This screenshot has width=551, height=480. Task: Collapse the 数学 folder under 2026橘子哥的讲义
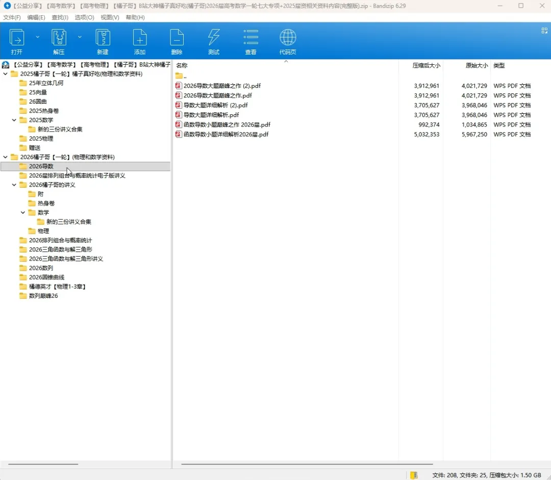click(23, 212)
